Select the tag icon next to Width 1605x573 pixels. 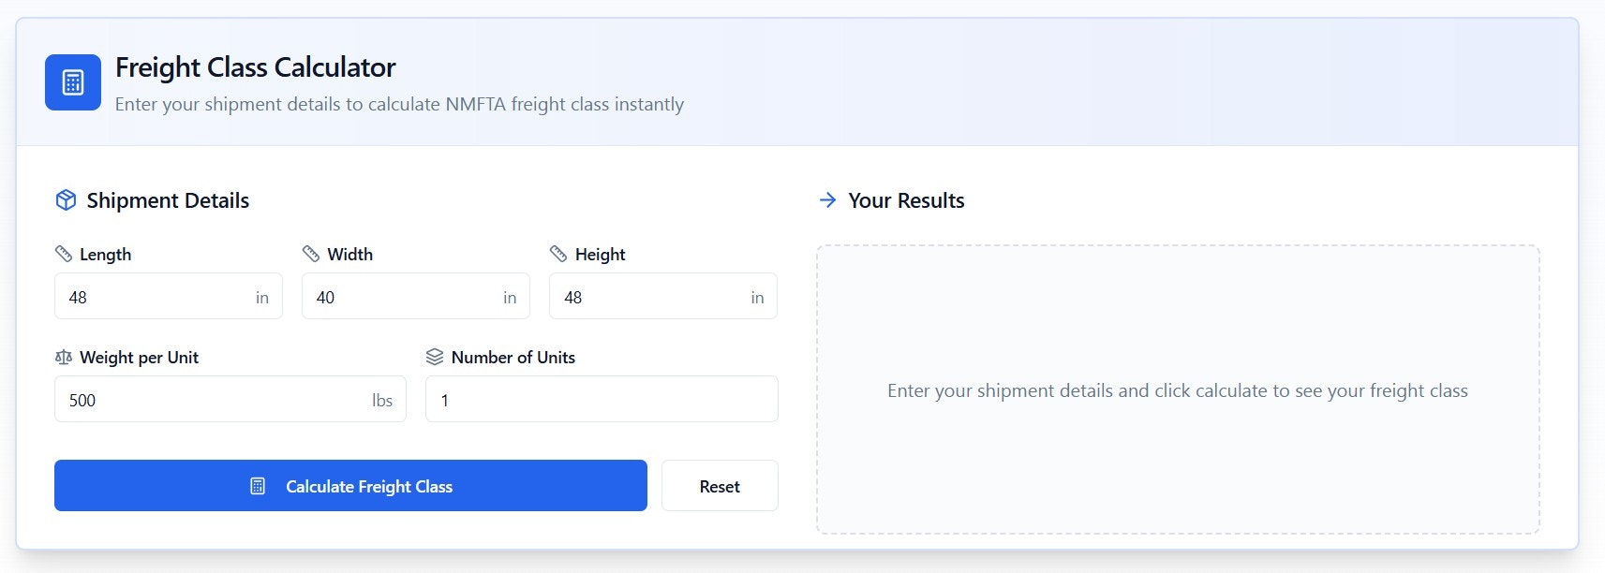[x=310, y=253]
